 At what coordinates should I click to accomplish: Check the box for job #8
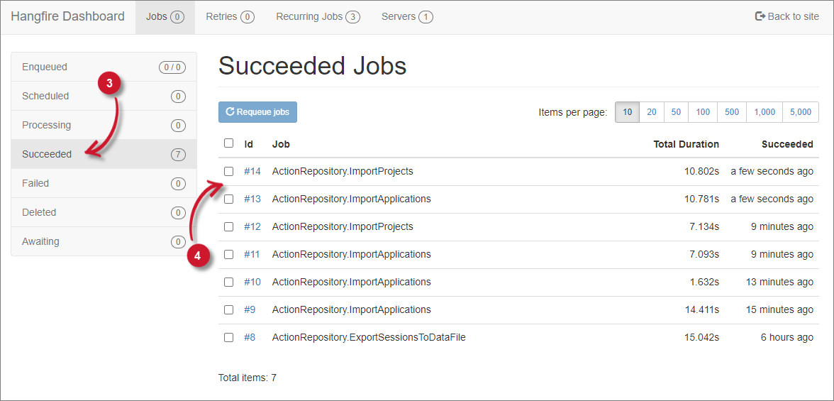tap(228, 338)
